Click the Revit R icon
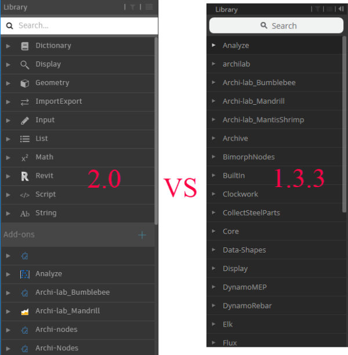 (x=25, y=176)
